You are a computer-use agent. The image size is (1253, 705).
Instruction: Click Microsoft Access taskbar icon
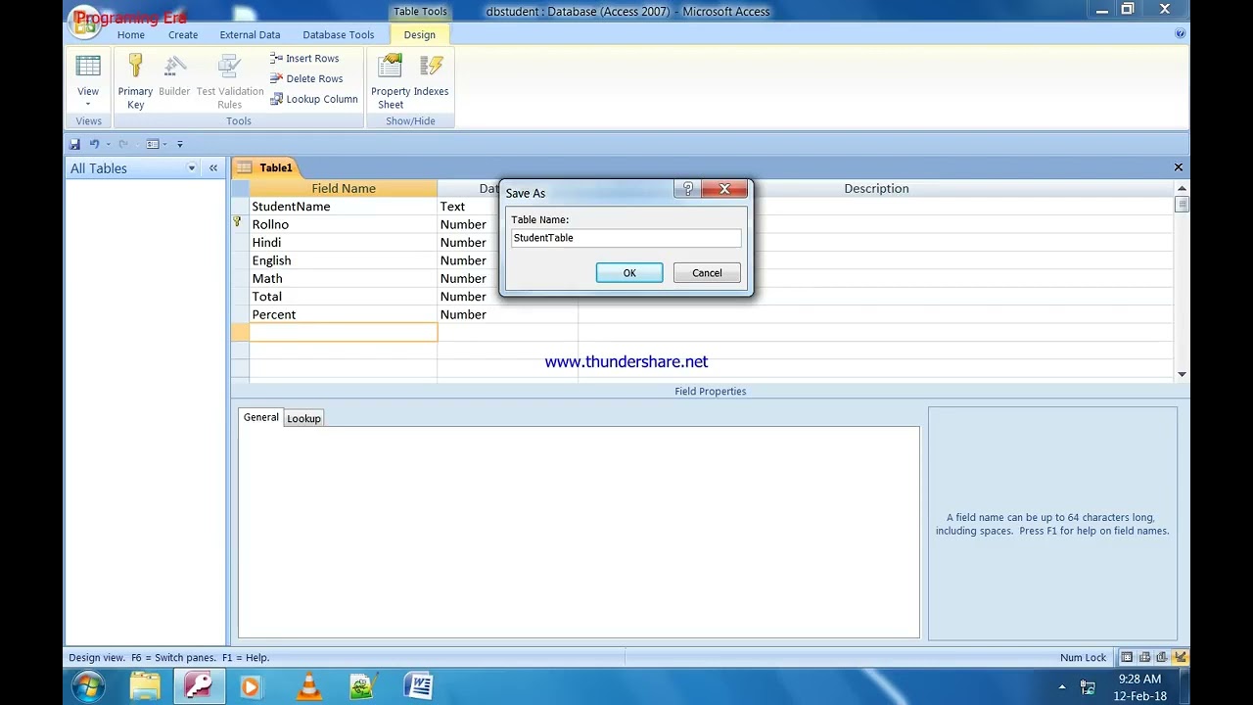200,686
